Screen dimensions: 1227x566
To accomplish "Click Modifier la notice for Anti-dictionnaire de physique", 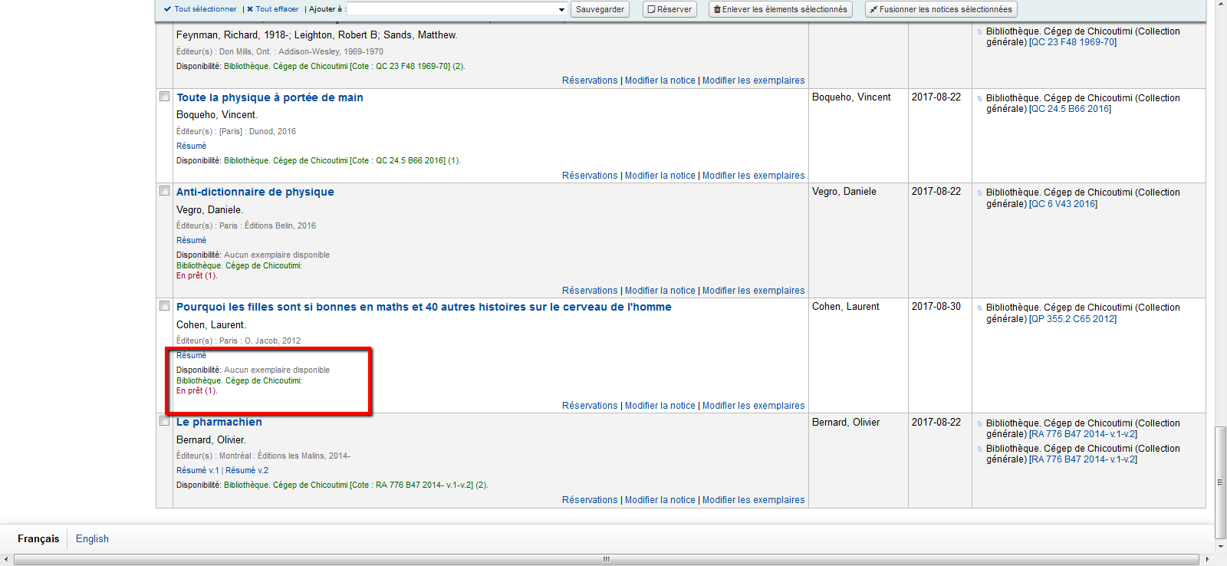I will pos(660,291).
